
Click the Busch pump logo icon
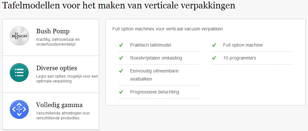pyautogui.click(x=19, y=36)
